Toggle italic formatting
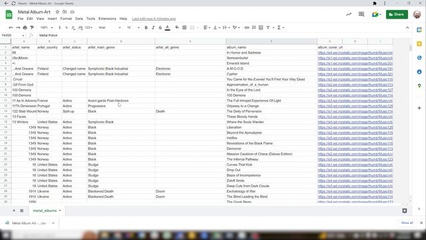Screen dimensions: 426x240 click(153, 27)
